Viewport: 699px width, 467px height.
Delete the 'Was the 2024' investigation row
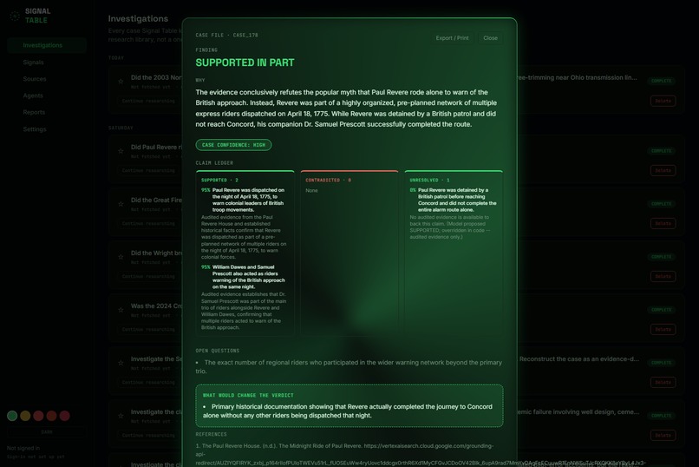[x=663, y=329]
